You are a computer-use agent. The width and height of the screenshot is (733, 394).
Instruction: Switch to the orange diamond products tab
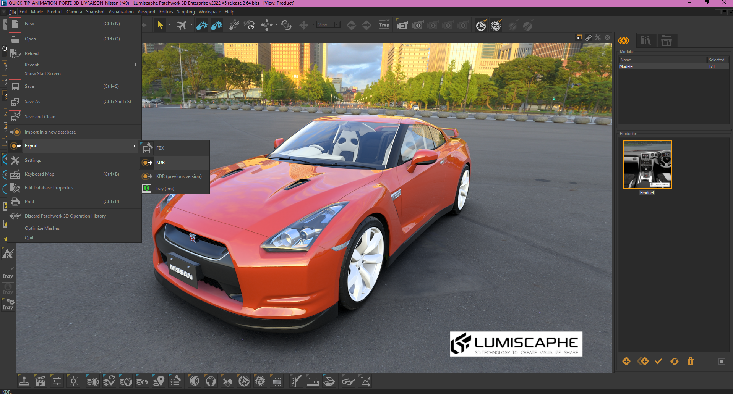click(624, 40)
